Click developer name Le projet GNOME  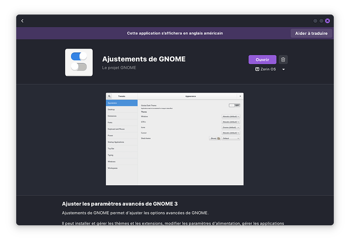pyautogui.click(x=119, y=68)
